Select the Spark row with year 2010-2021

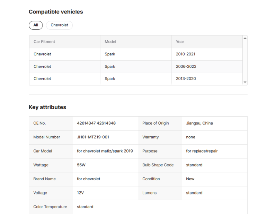(x=110, y=54)
